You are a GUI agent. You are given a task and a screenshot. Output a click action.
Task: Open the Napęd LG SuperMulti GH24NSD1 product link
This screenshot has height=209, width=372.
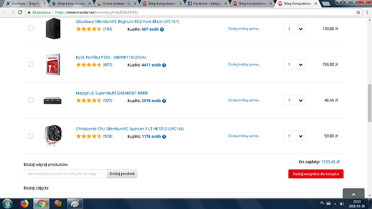pos(112,93)
